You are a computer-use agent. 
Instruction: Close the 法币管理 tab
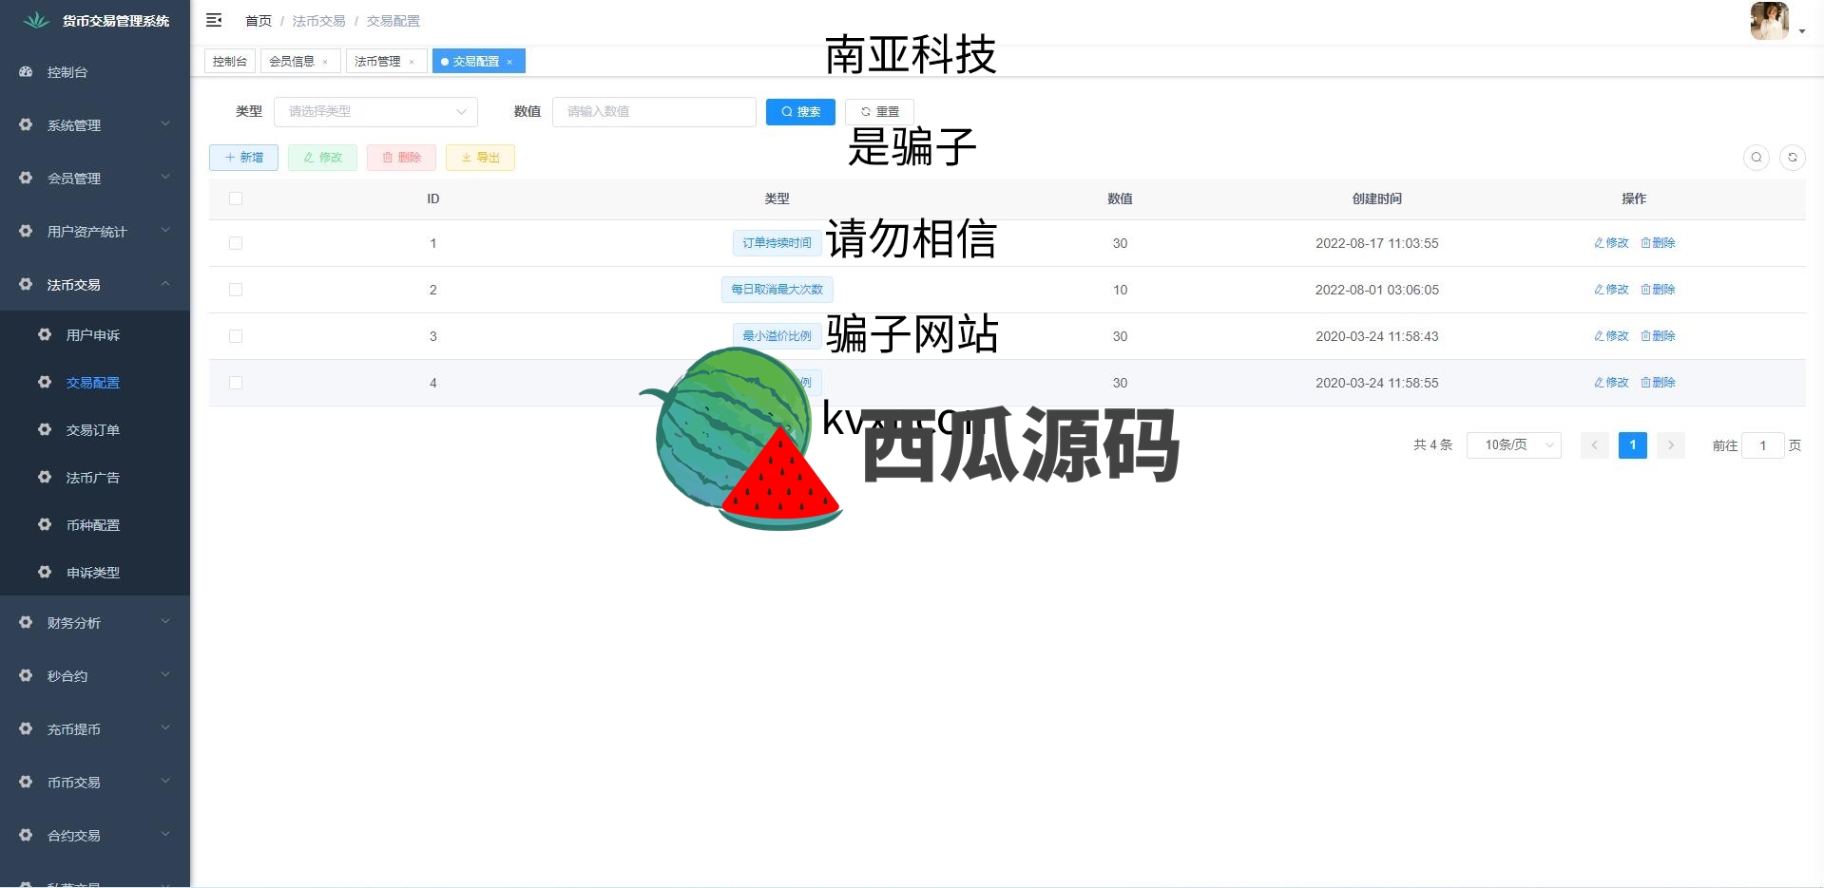point(412,62)
